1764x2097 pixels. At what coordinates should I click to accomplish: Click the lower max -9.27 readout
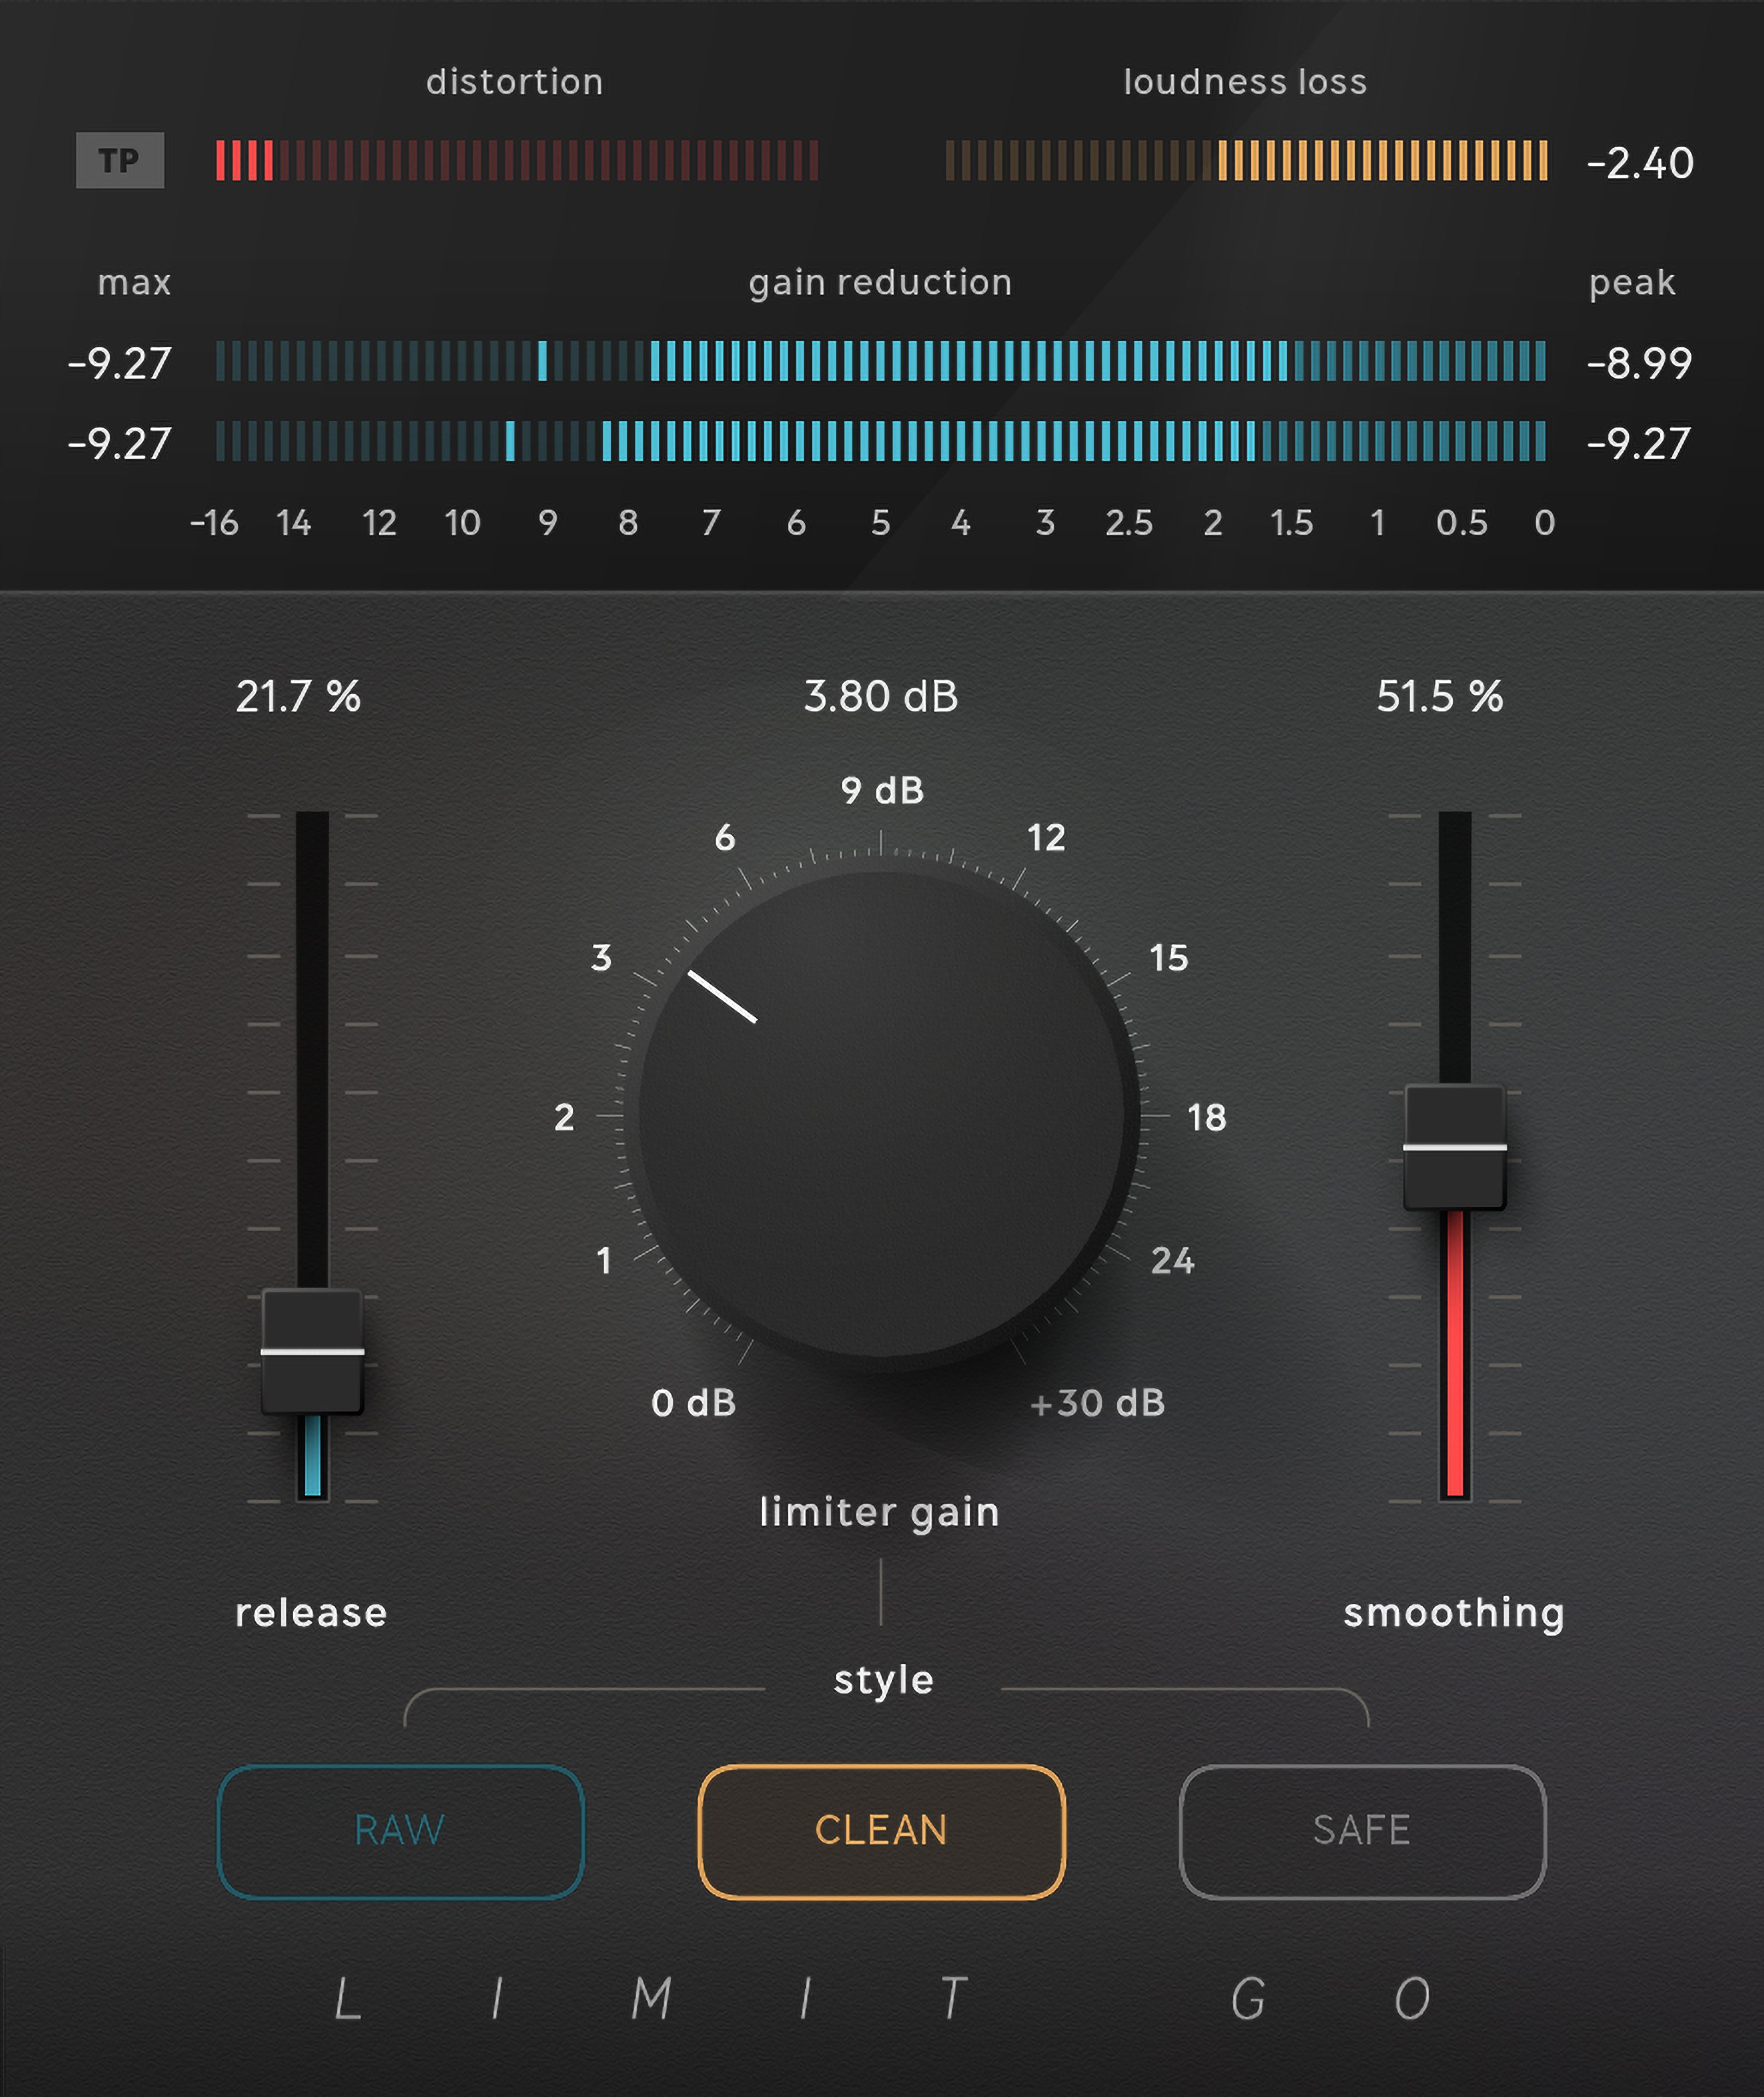120,443
